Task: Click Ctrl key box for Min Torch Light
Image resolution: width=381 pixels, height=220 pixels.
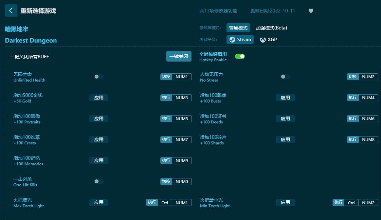Action: point(351,203)
